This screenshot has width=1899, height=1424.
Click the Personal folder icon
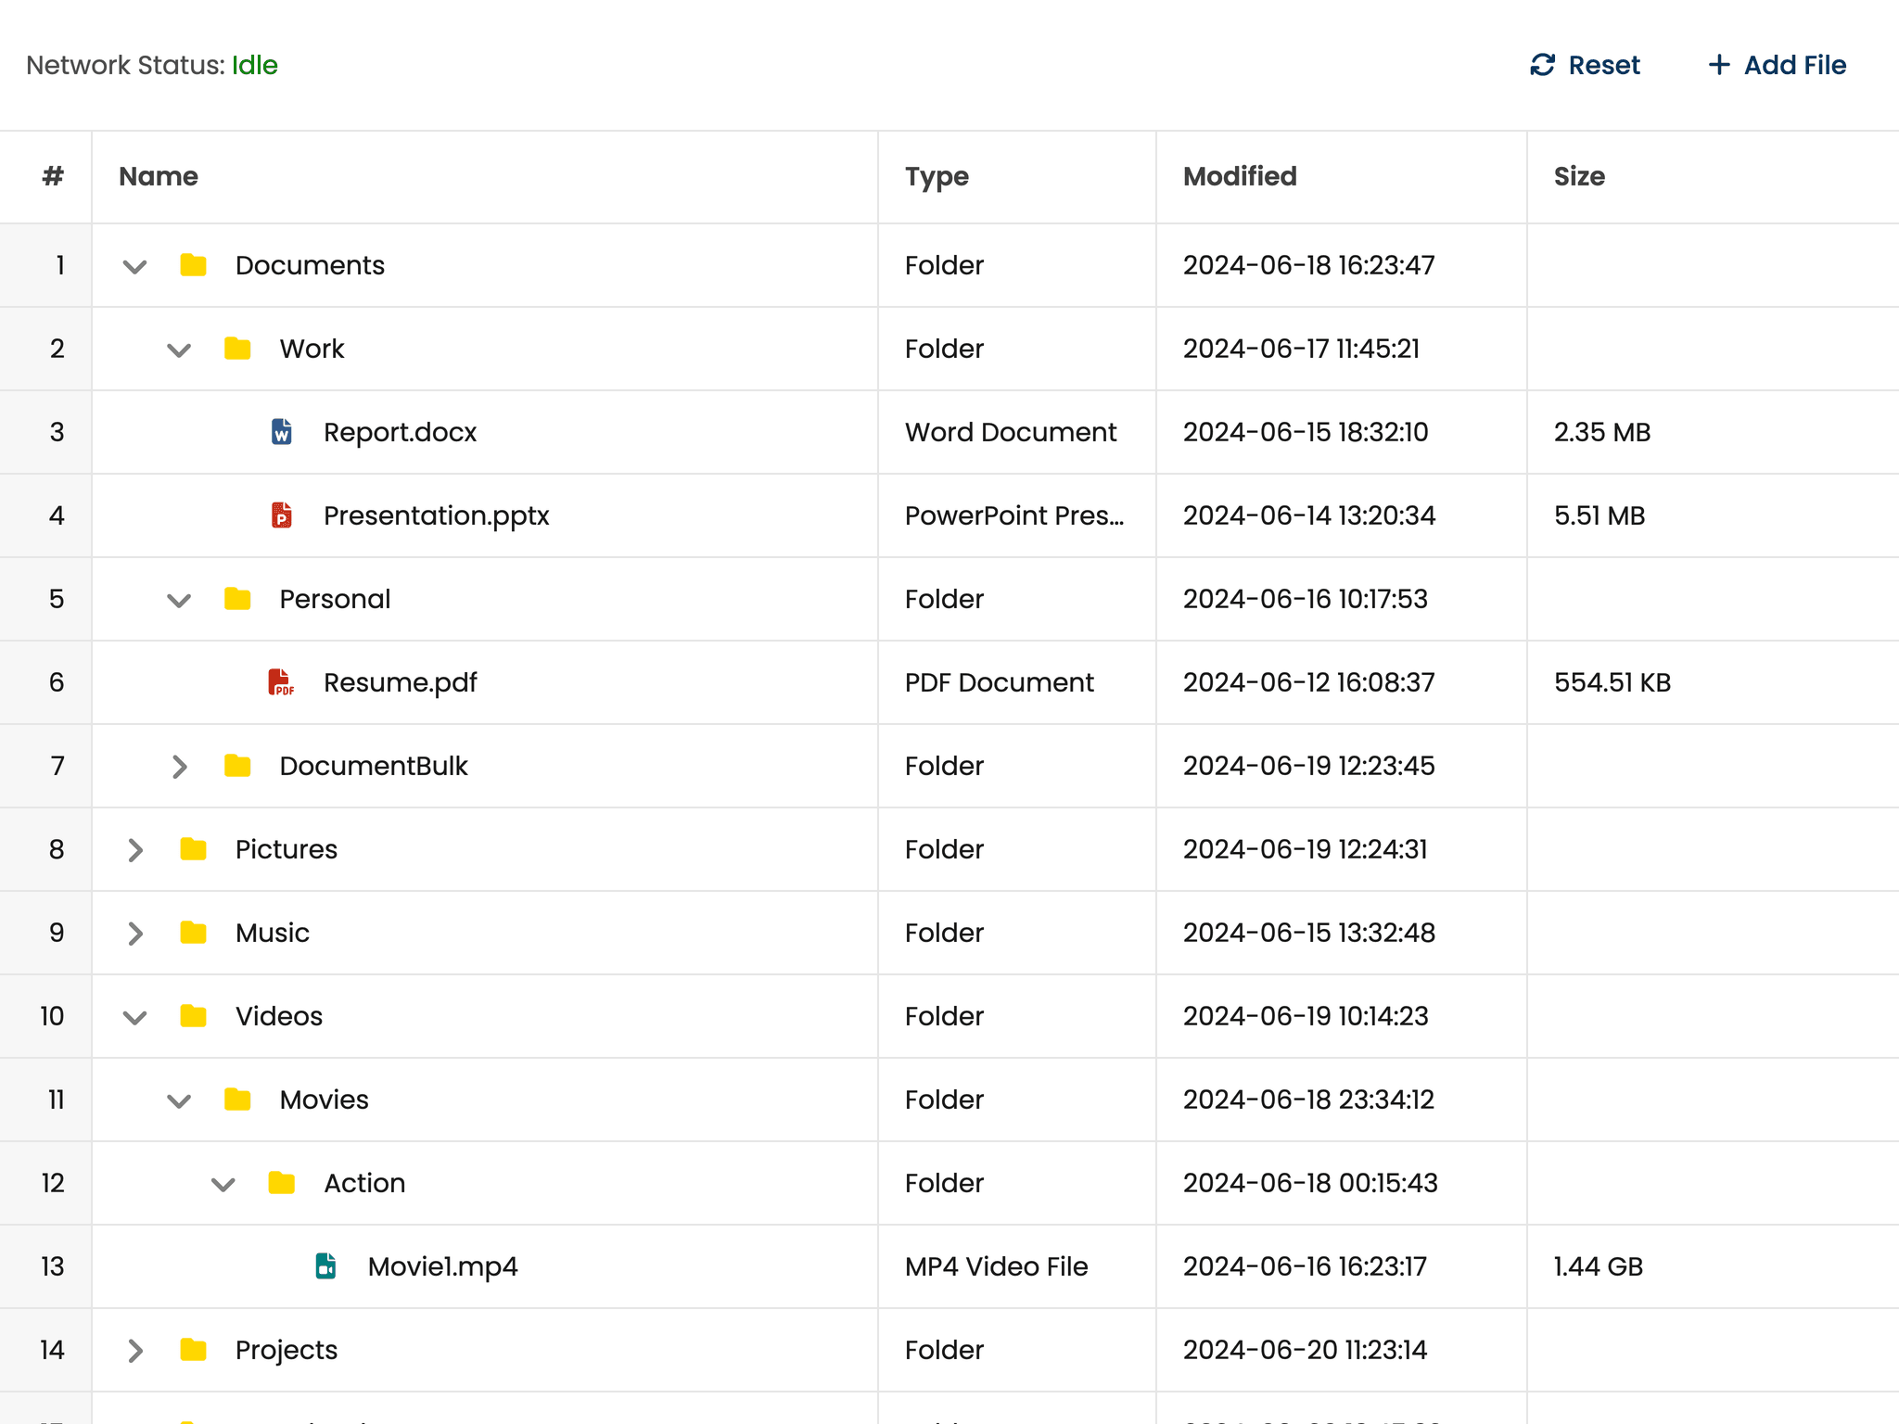pyautogui.click(x=237, y=599)
